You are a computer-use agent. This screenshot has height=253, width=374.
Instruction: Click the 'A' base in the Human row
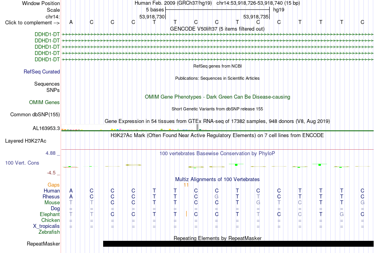(x=71, y=191)
